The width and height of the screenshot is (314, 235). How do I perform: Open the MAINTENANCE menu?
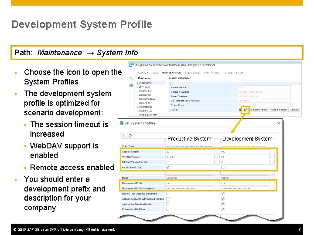pos(171,73)
